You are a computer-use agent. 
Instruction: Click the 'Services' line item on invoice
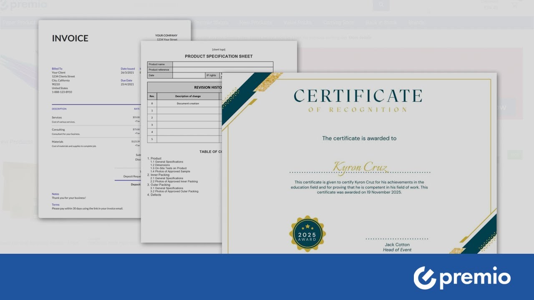click(57, 117)
